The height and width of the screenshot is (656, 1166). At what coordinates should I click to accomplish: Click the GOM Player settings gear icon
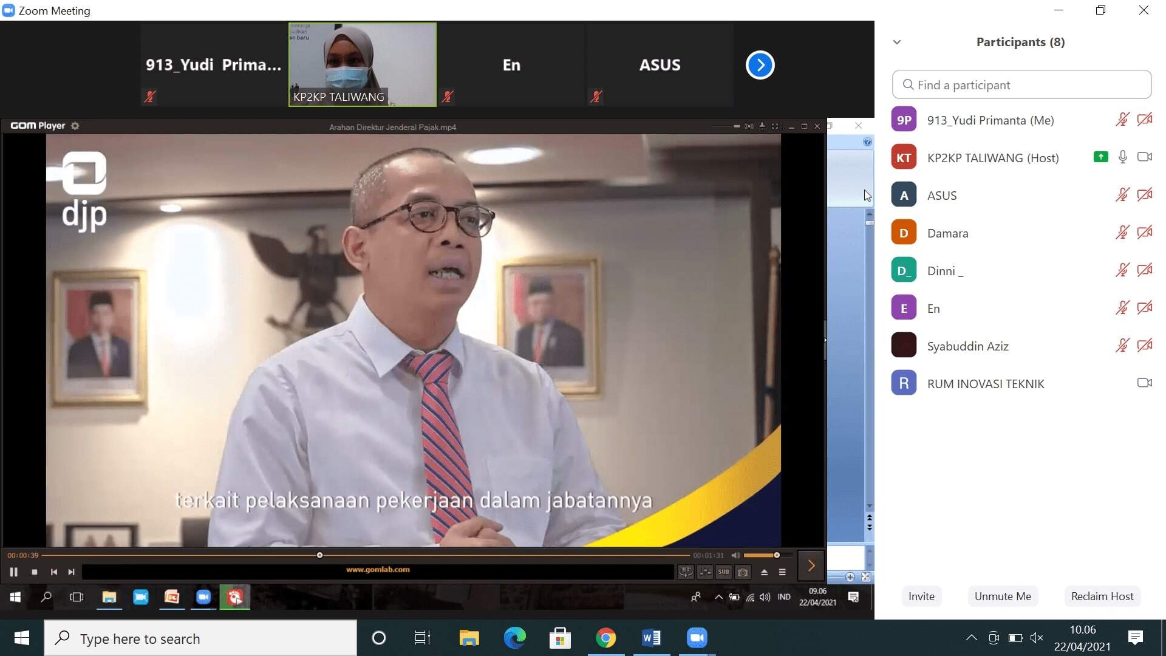pos(75,126)
